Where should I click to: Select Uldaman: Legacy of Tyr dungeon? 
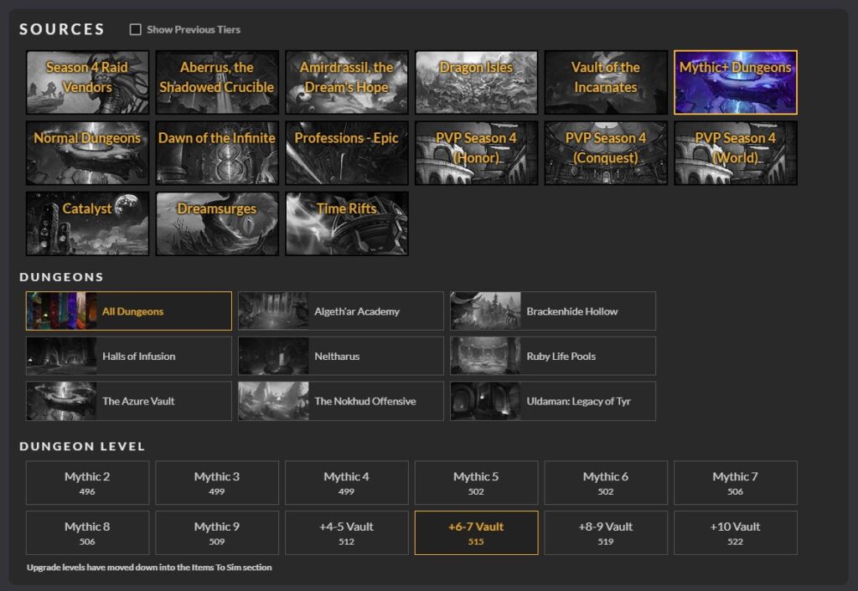pyautogui.click(x=553, y=401)
